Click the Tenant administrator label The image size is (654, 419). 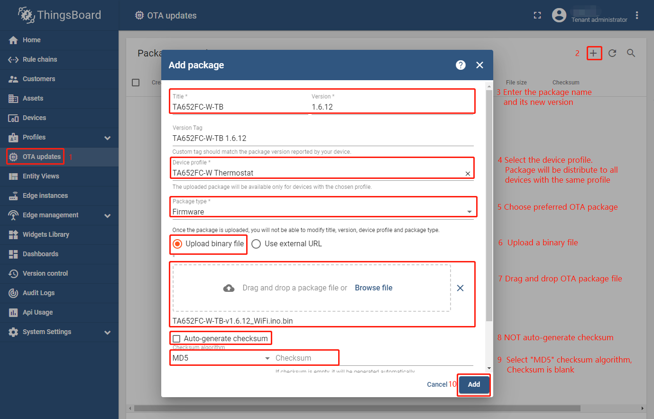pos(599,20)
